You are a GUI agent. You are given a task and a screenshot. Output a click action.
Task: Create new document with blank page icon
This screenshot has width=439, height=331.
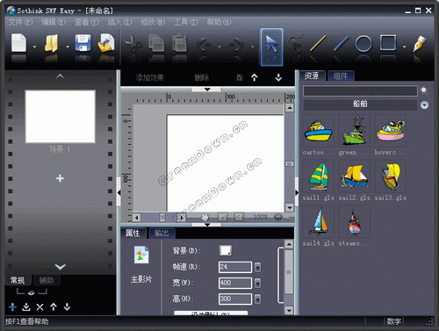pyautogui.click(x=19, y=43)
